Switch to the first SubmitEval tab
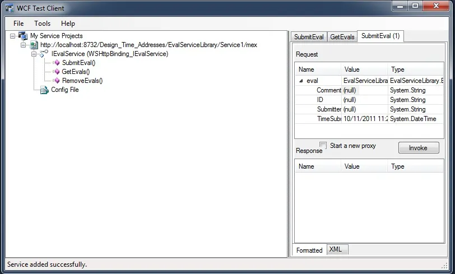The height and width of the screenshot is (274, 455). 309,37
